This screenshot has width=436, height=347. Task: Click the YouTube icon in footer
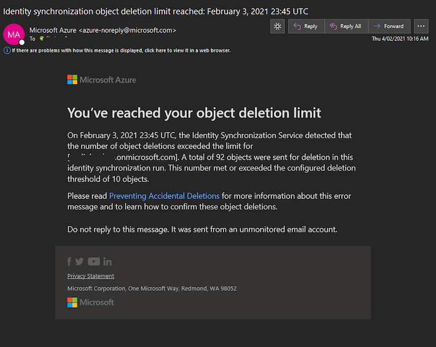[94, 261]
